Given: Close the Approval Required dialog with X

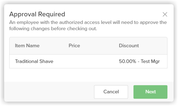Looking at the screenshot, I should pos(165,14).
